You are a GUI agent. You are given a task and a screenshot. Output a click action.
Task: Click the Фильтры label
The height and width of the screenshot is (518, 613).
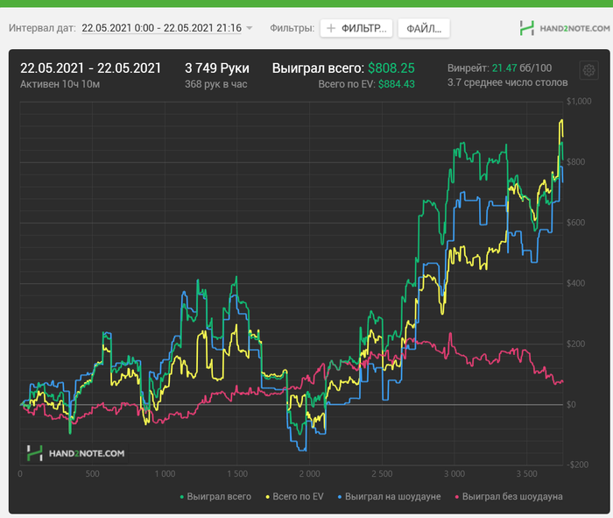pos(292,28)
